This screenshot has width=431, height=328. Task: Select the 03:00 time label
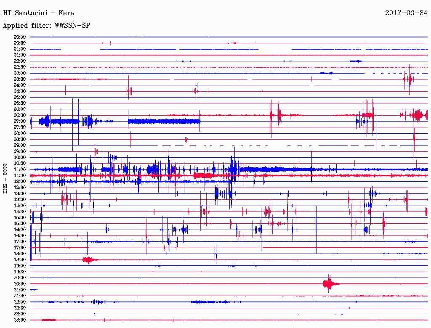(x=20, y=73)
